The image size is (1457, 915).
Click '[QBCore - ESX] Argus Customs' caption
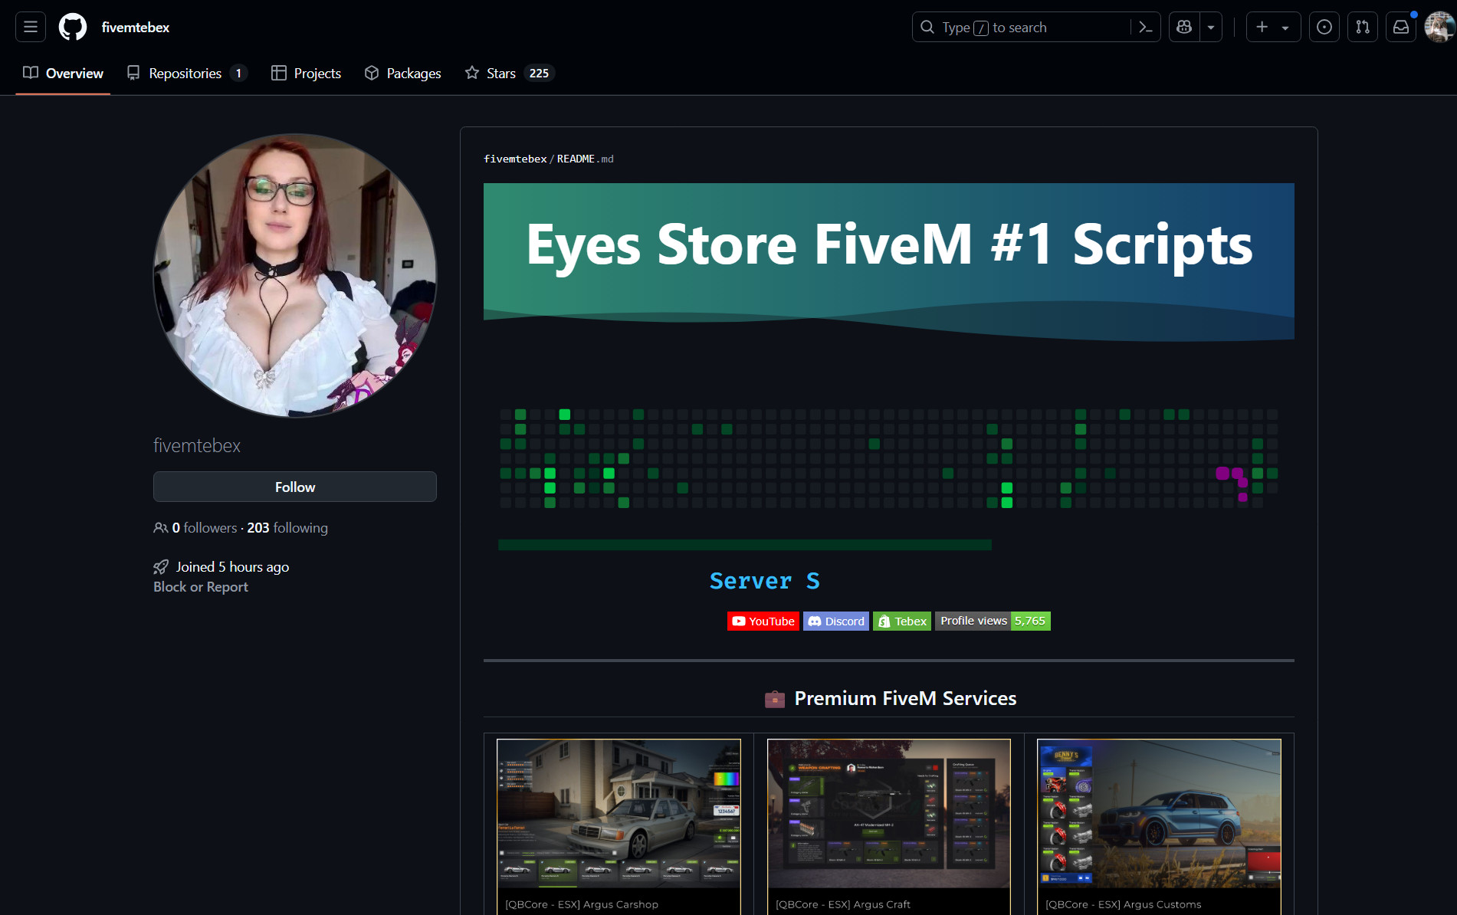pos(1124,904)
